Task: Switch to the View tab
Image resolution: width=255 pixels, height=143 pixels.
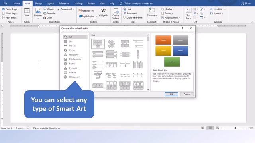Action: pyautogui.click(x=102, y=4)
